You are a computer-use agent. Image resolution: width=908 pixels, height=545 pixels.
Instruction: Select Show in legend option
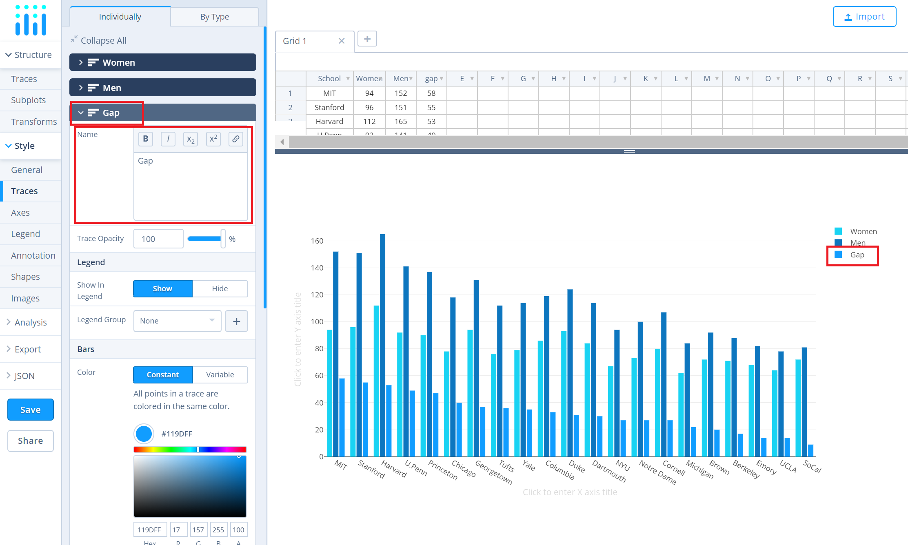tap(162, 289)
